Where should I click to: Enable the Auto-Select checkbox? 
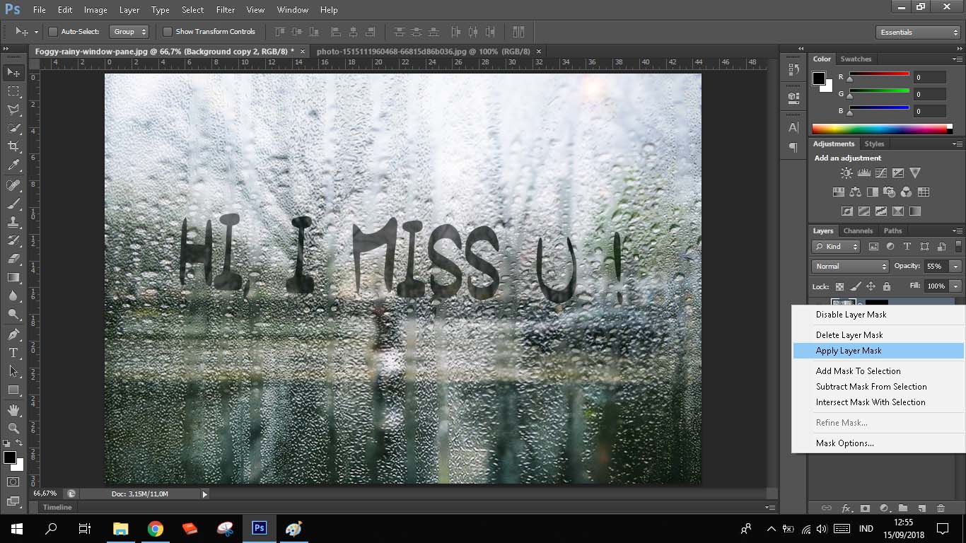[53, 32]
